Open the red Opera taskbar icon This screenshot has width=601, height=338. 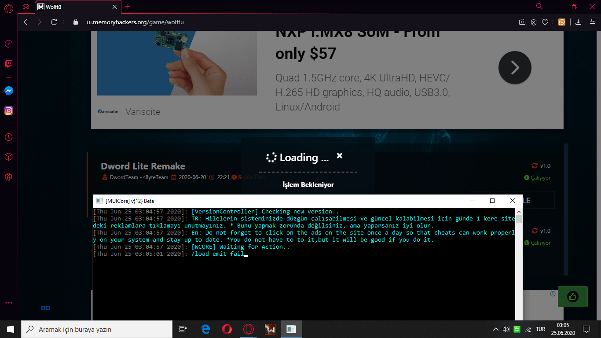coord(227,329)
